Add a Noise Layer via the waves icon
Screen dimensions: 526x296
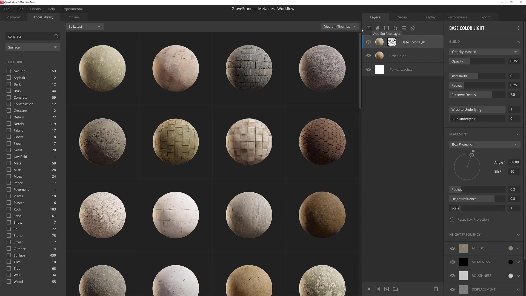(x=404, y=28)
